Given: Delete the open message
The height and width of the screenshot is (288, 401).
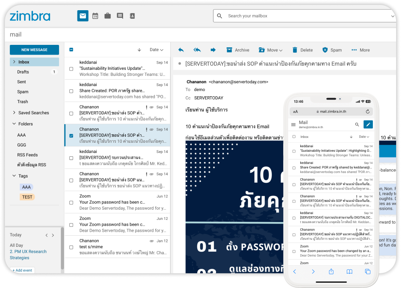Looking at the screenshot, I should [x=302, y=50].
